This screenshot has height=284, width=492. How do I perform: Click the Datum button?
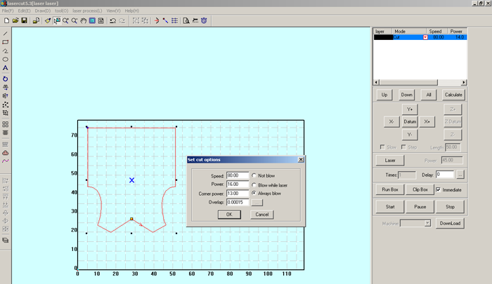click(410, 121)
